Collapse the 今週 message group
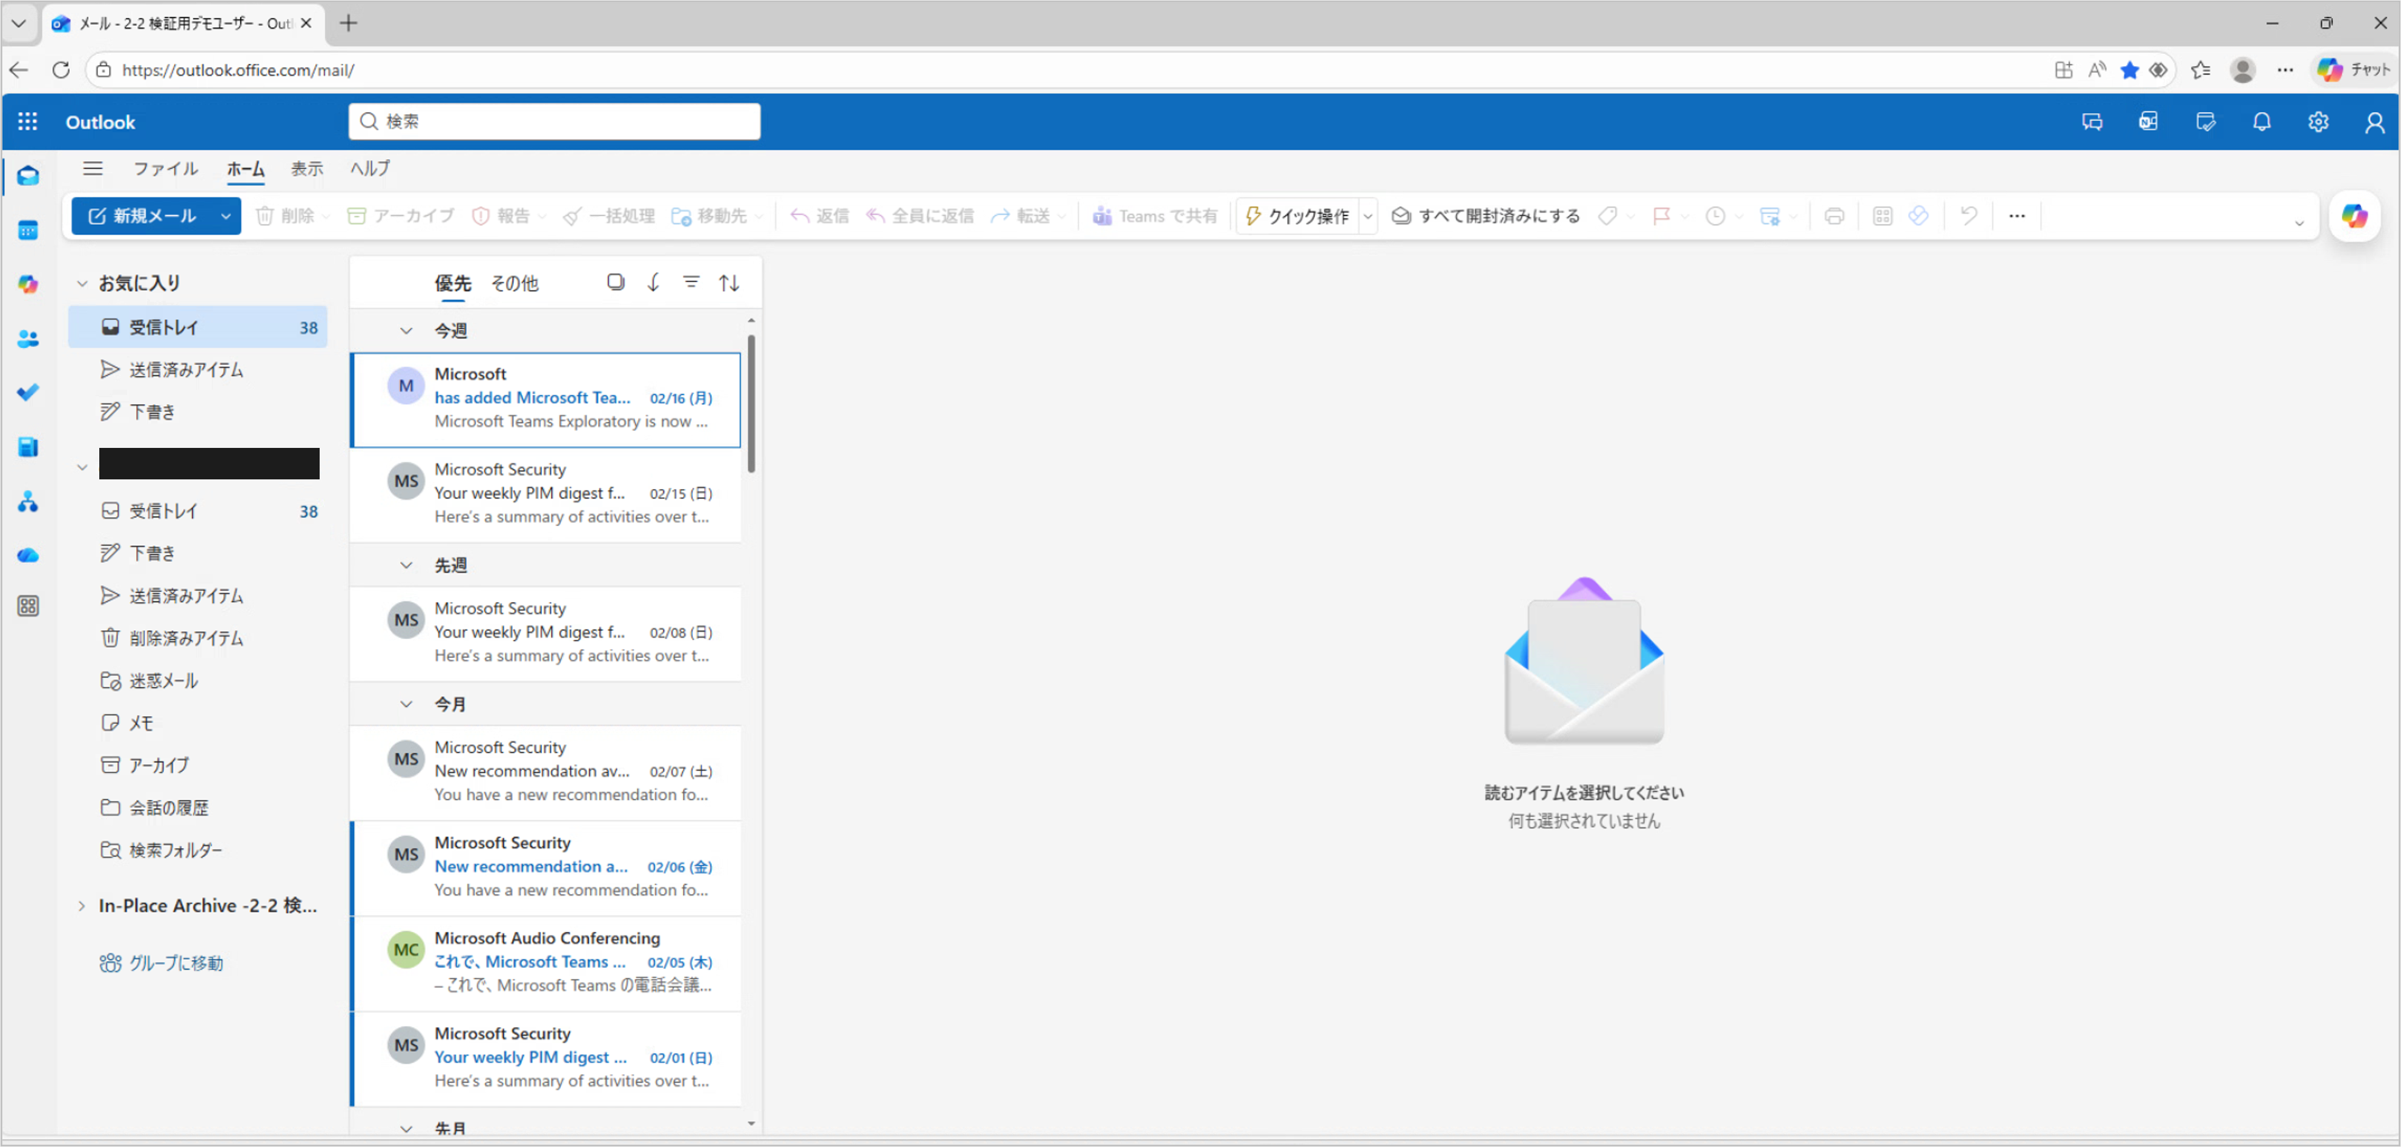This screenshot has height=1147, width=2401. (x=406, y=330)
